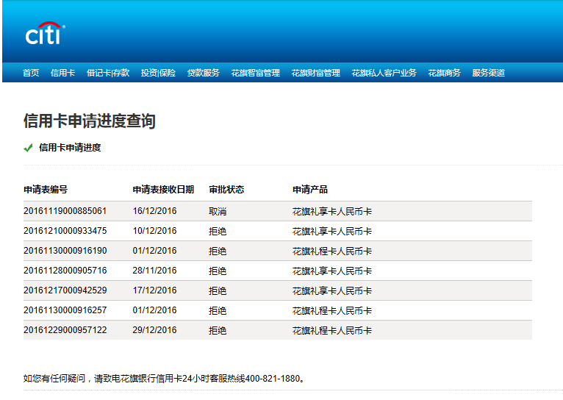Click 花旗礼享卡人民币卡 in the 16/12/2016 row
This screenshot has width=563, height=400.
(332, 212)
